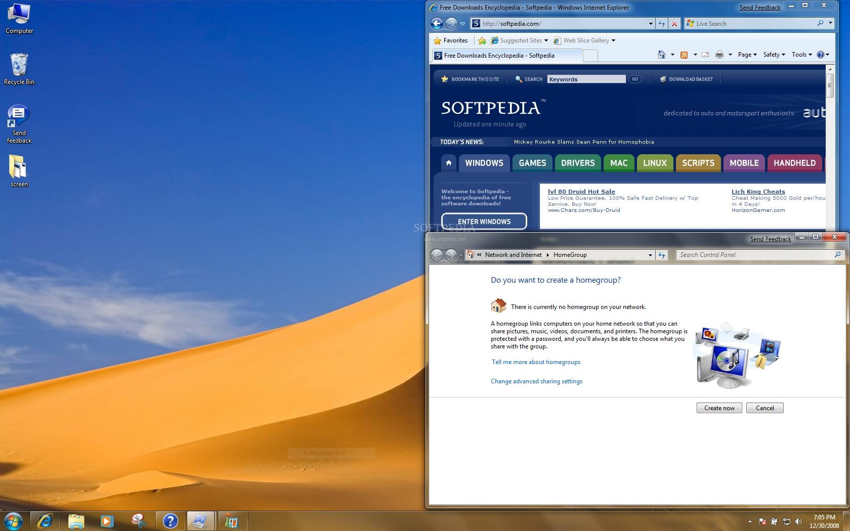Select the DRIVERS category tab
Viewport: 850px width, 531px height.
pos(578,163)
